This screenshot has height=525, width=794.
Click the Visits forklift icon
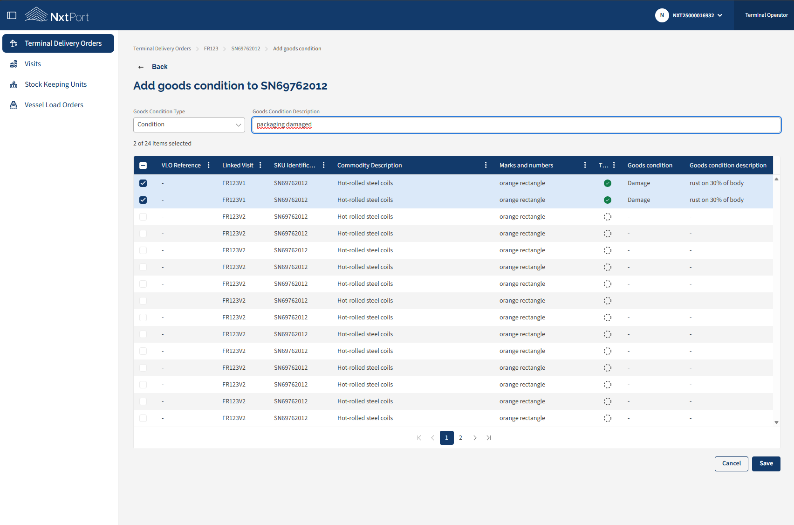coord(14,64)
